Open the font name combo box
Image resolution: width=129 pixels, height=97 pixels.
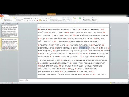pyautogui.click(x=27, y=18)
